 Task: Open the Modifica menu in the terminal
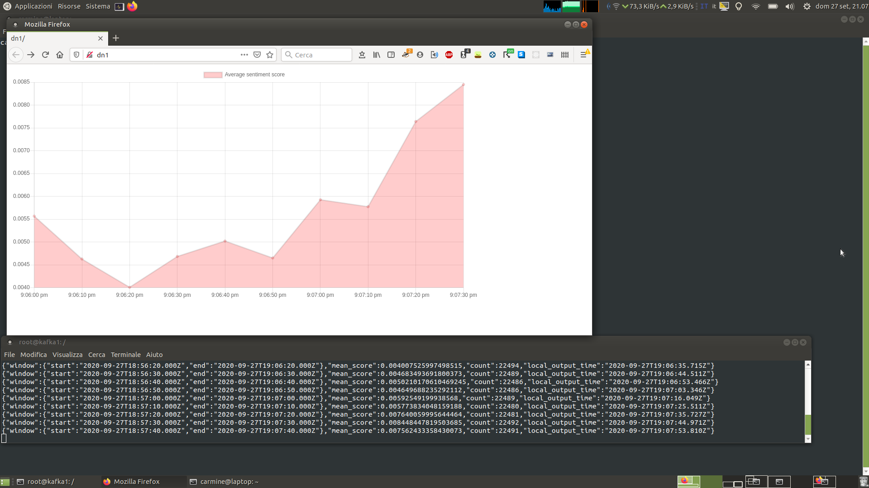(33, 355)
